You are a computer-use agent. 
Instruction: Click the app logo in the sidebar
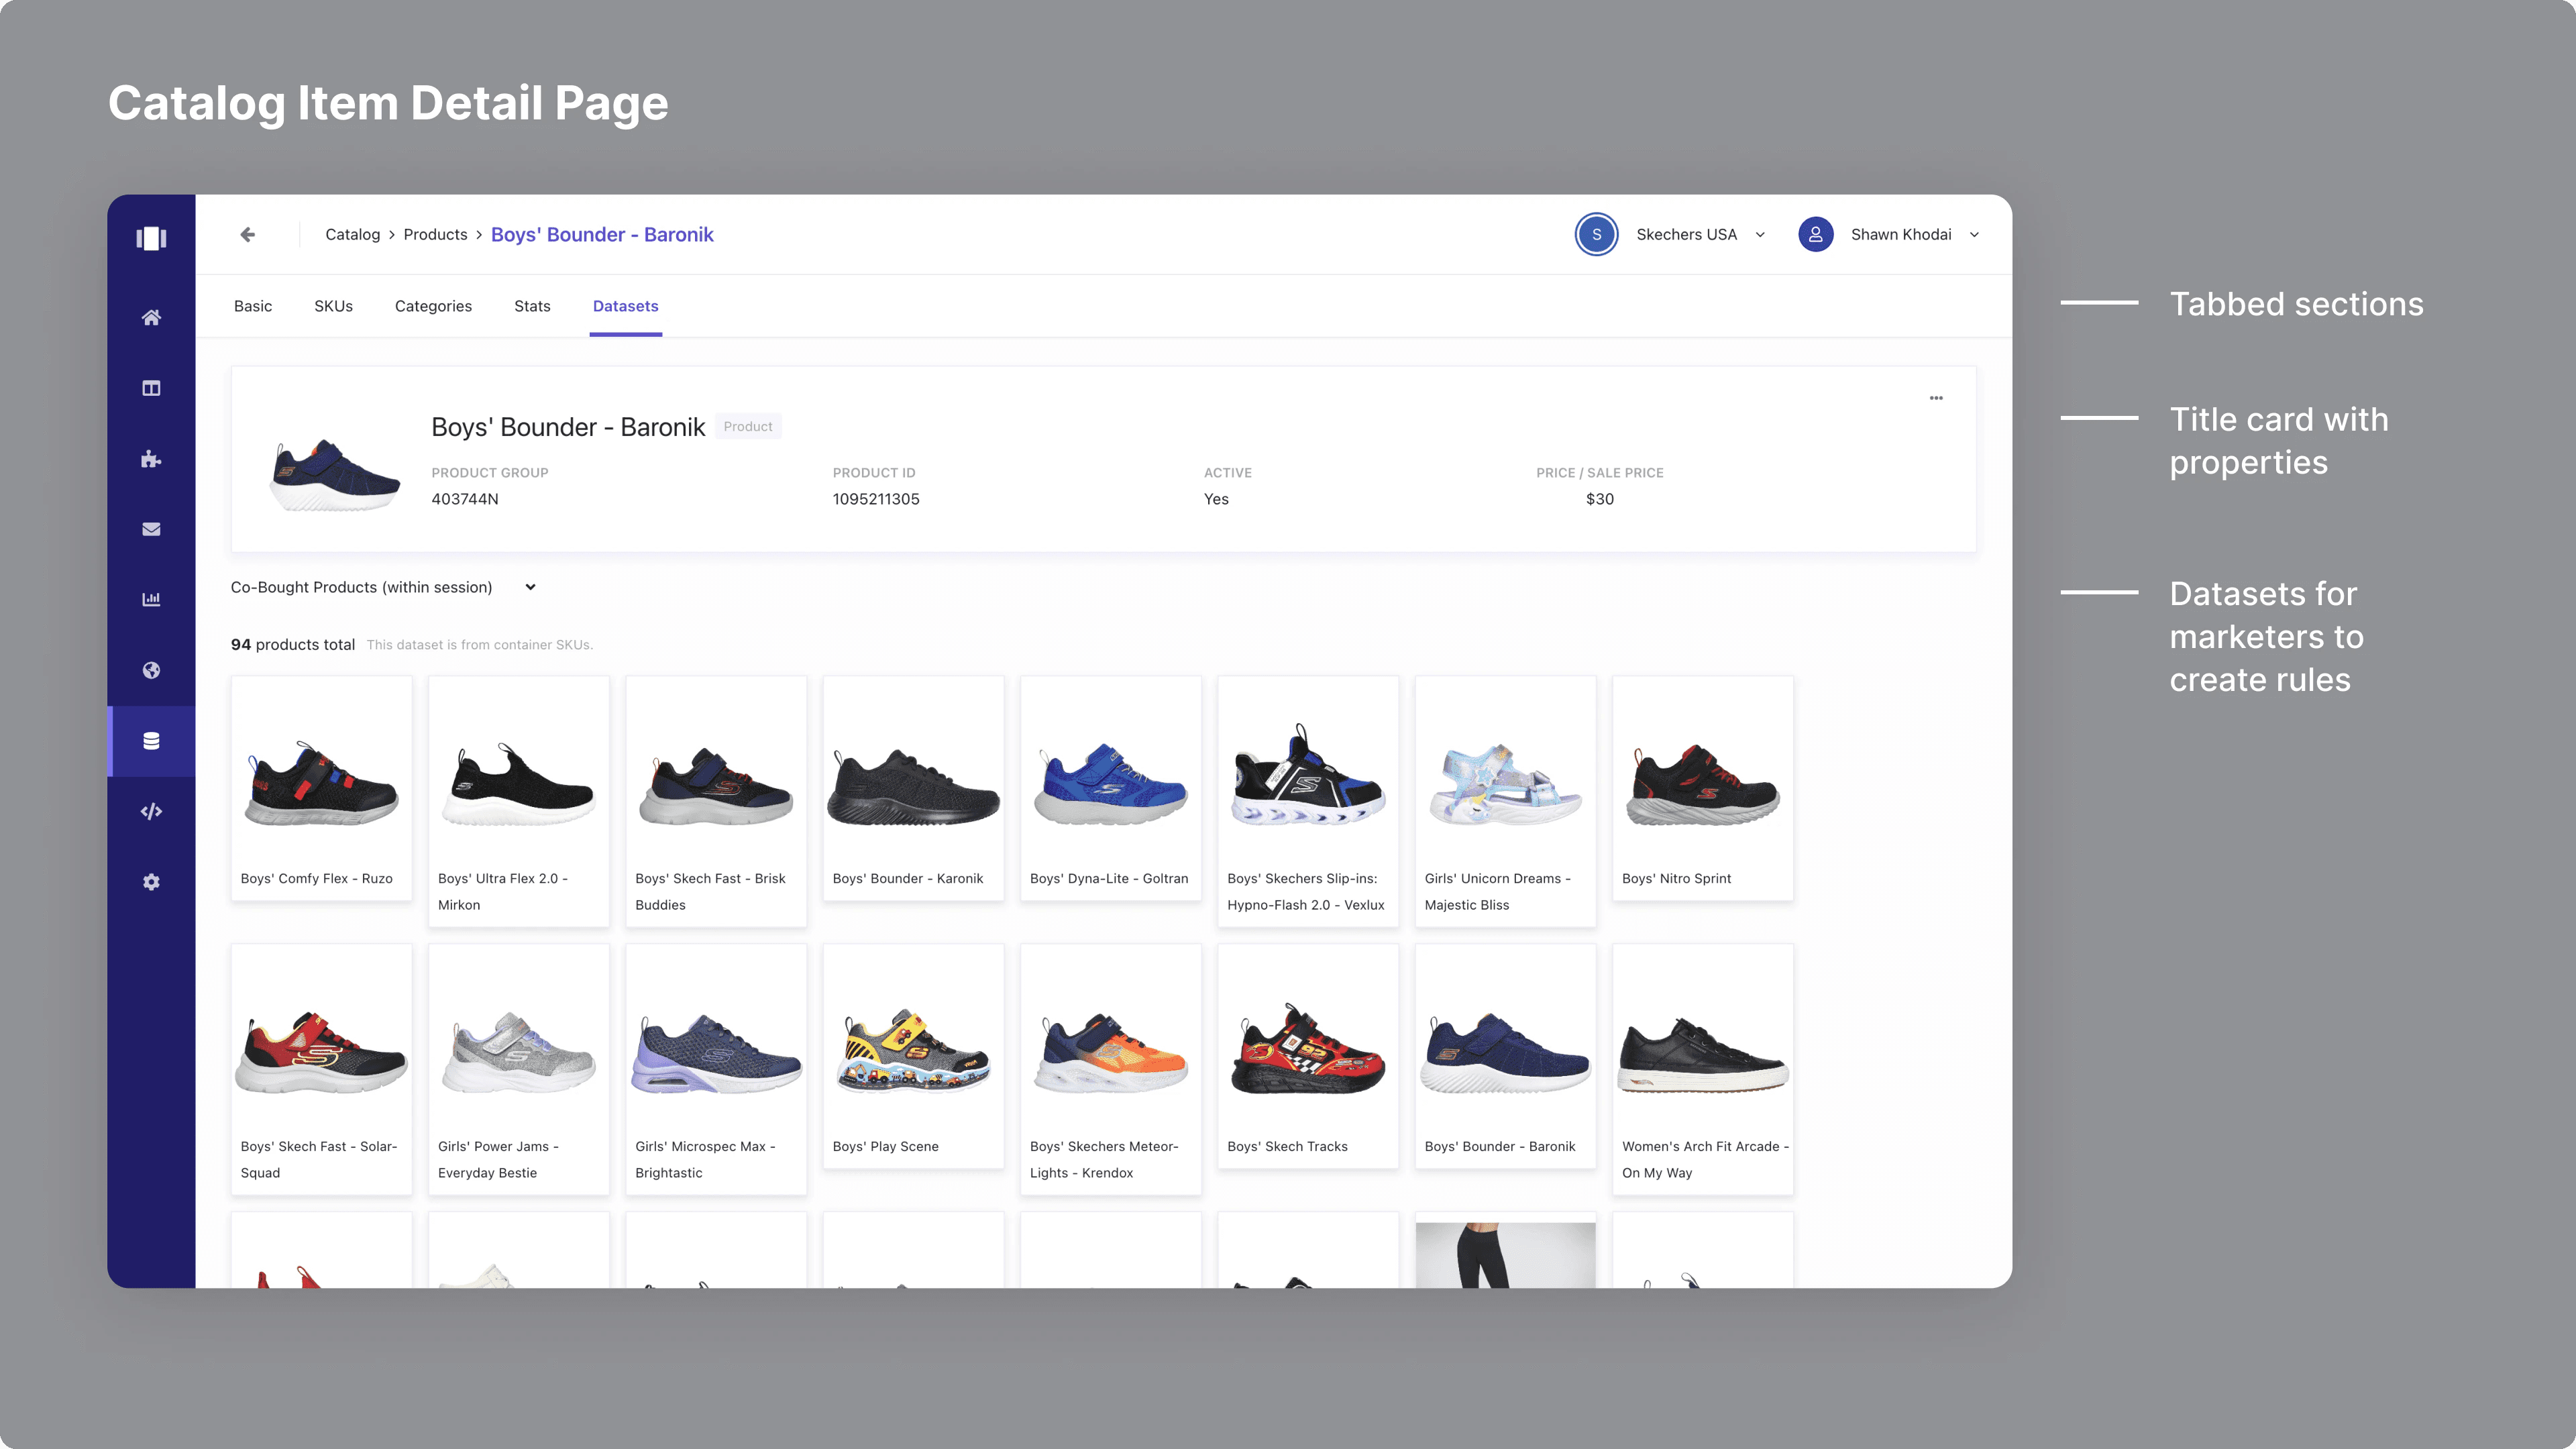coord(151,238)
